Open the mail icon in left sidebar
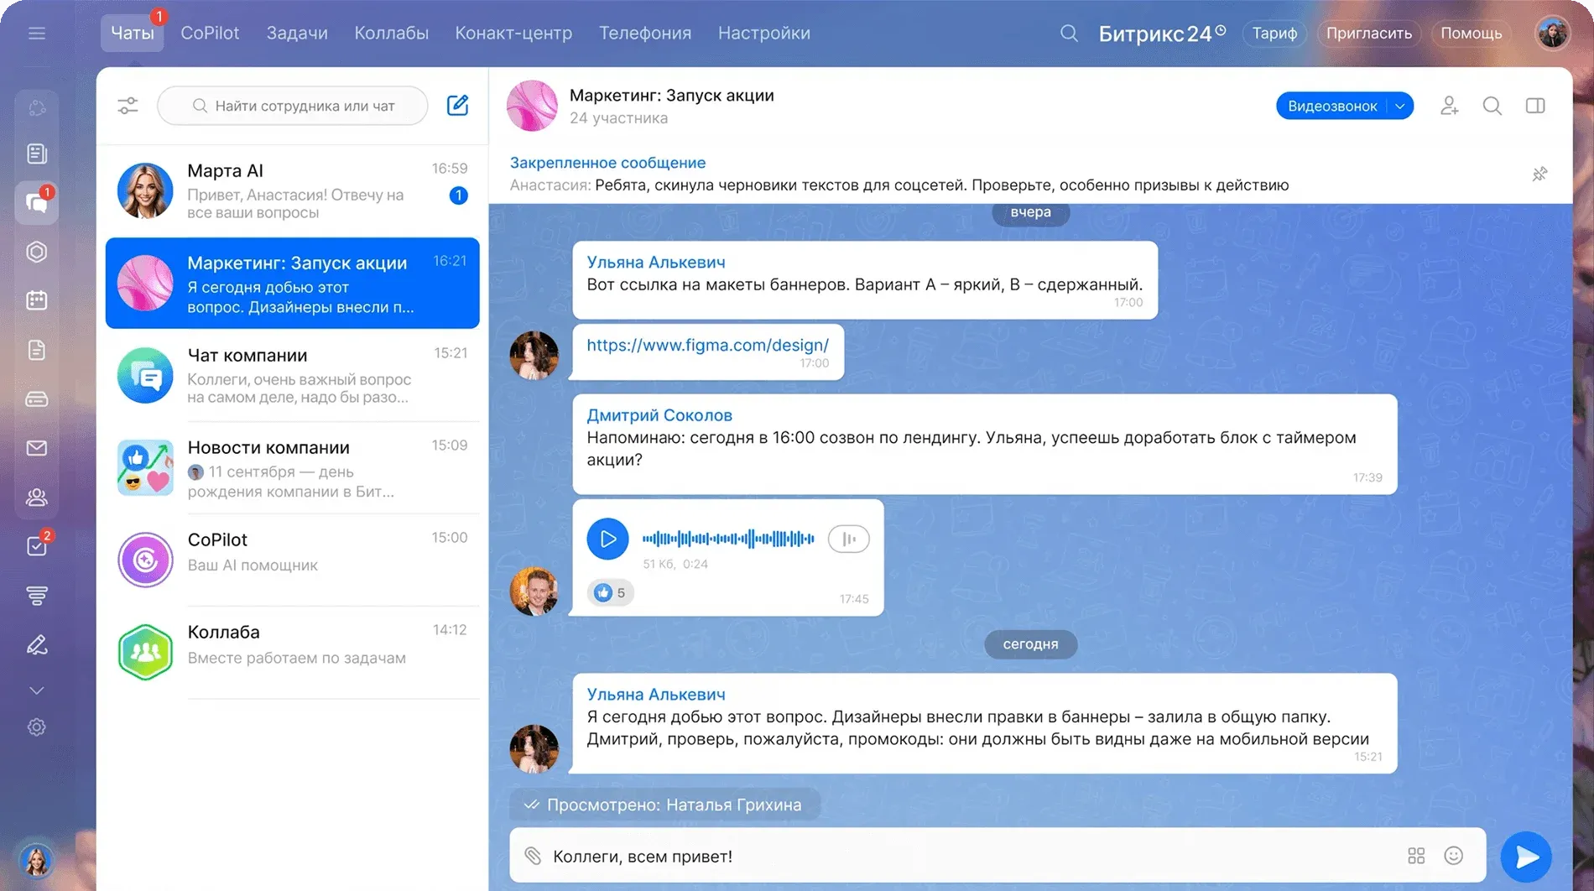The height and width of the screenshot is (891, 1594). coord(36,447)
